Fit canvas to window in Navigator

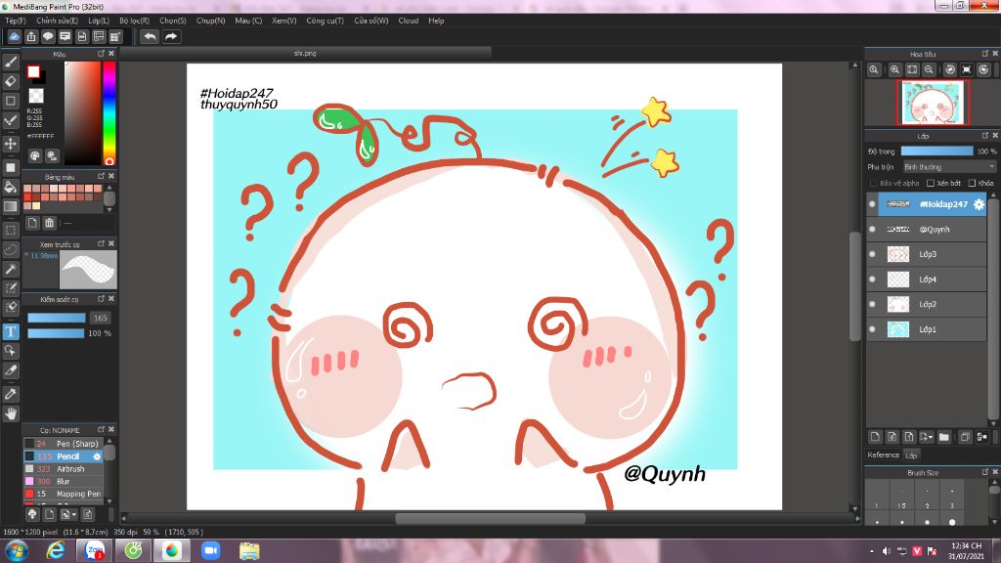coord(912,69)
